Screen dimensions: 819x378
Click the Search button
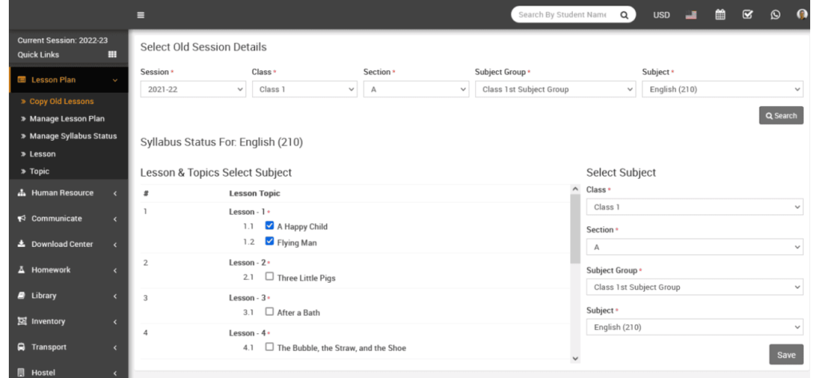(781, 116)
